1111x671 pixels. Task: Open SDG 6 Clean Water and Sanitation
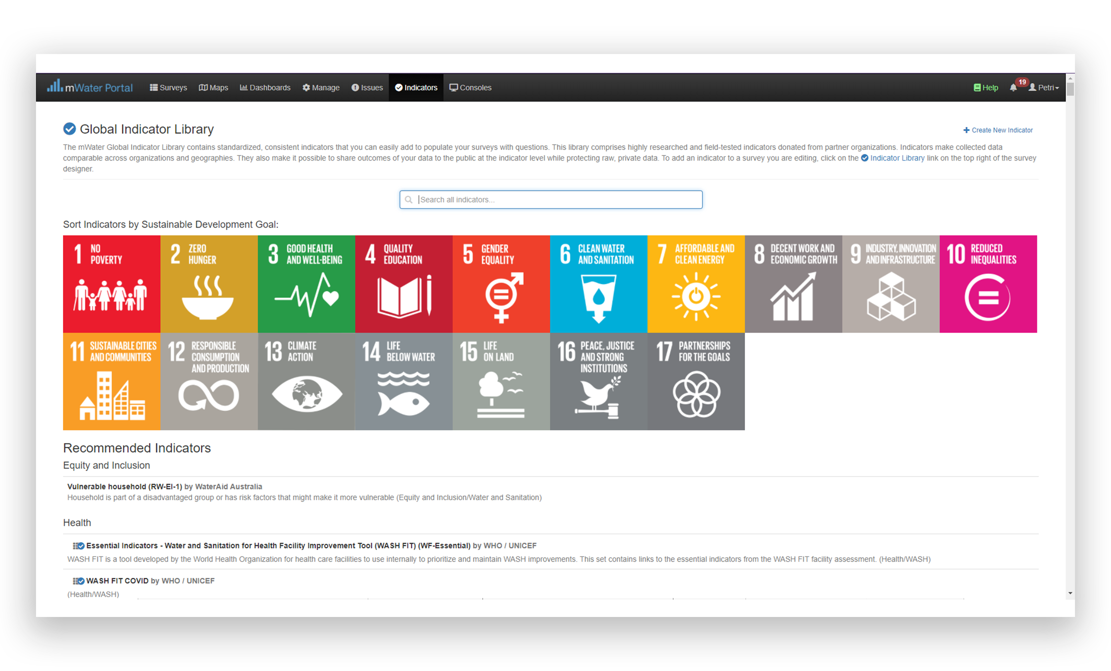click(598, 284)
